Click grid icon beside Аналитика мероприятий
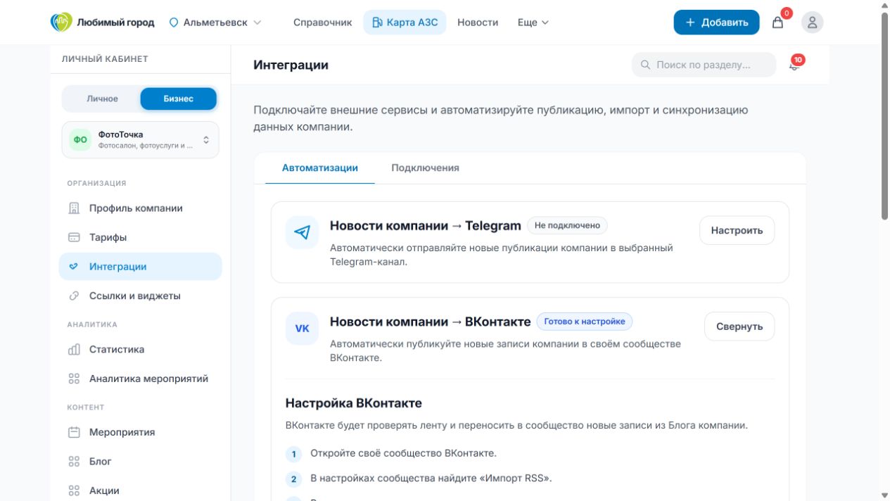 point(74,379)
